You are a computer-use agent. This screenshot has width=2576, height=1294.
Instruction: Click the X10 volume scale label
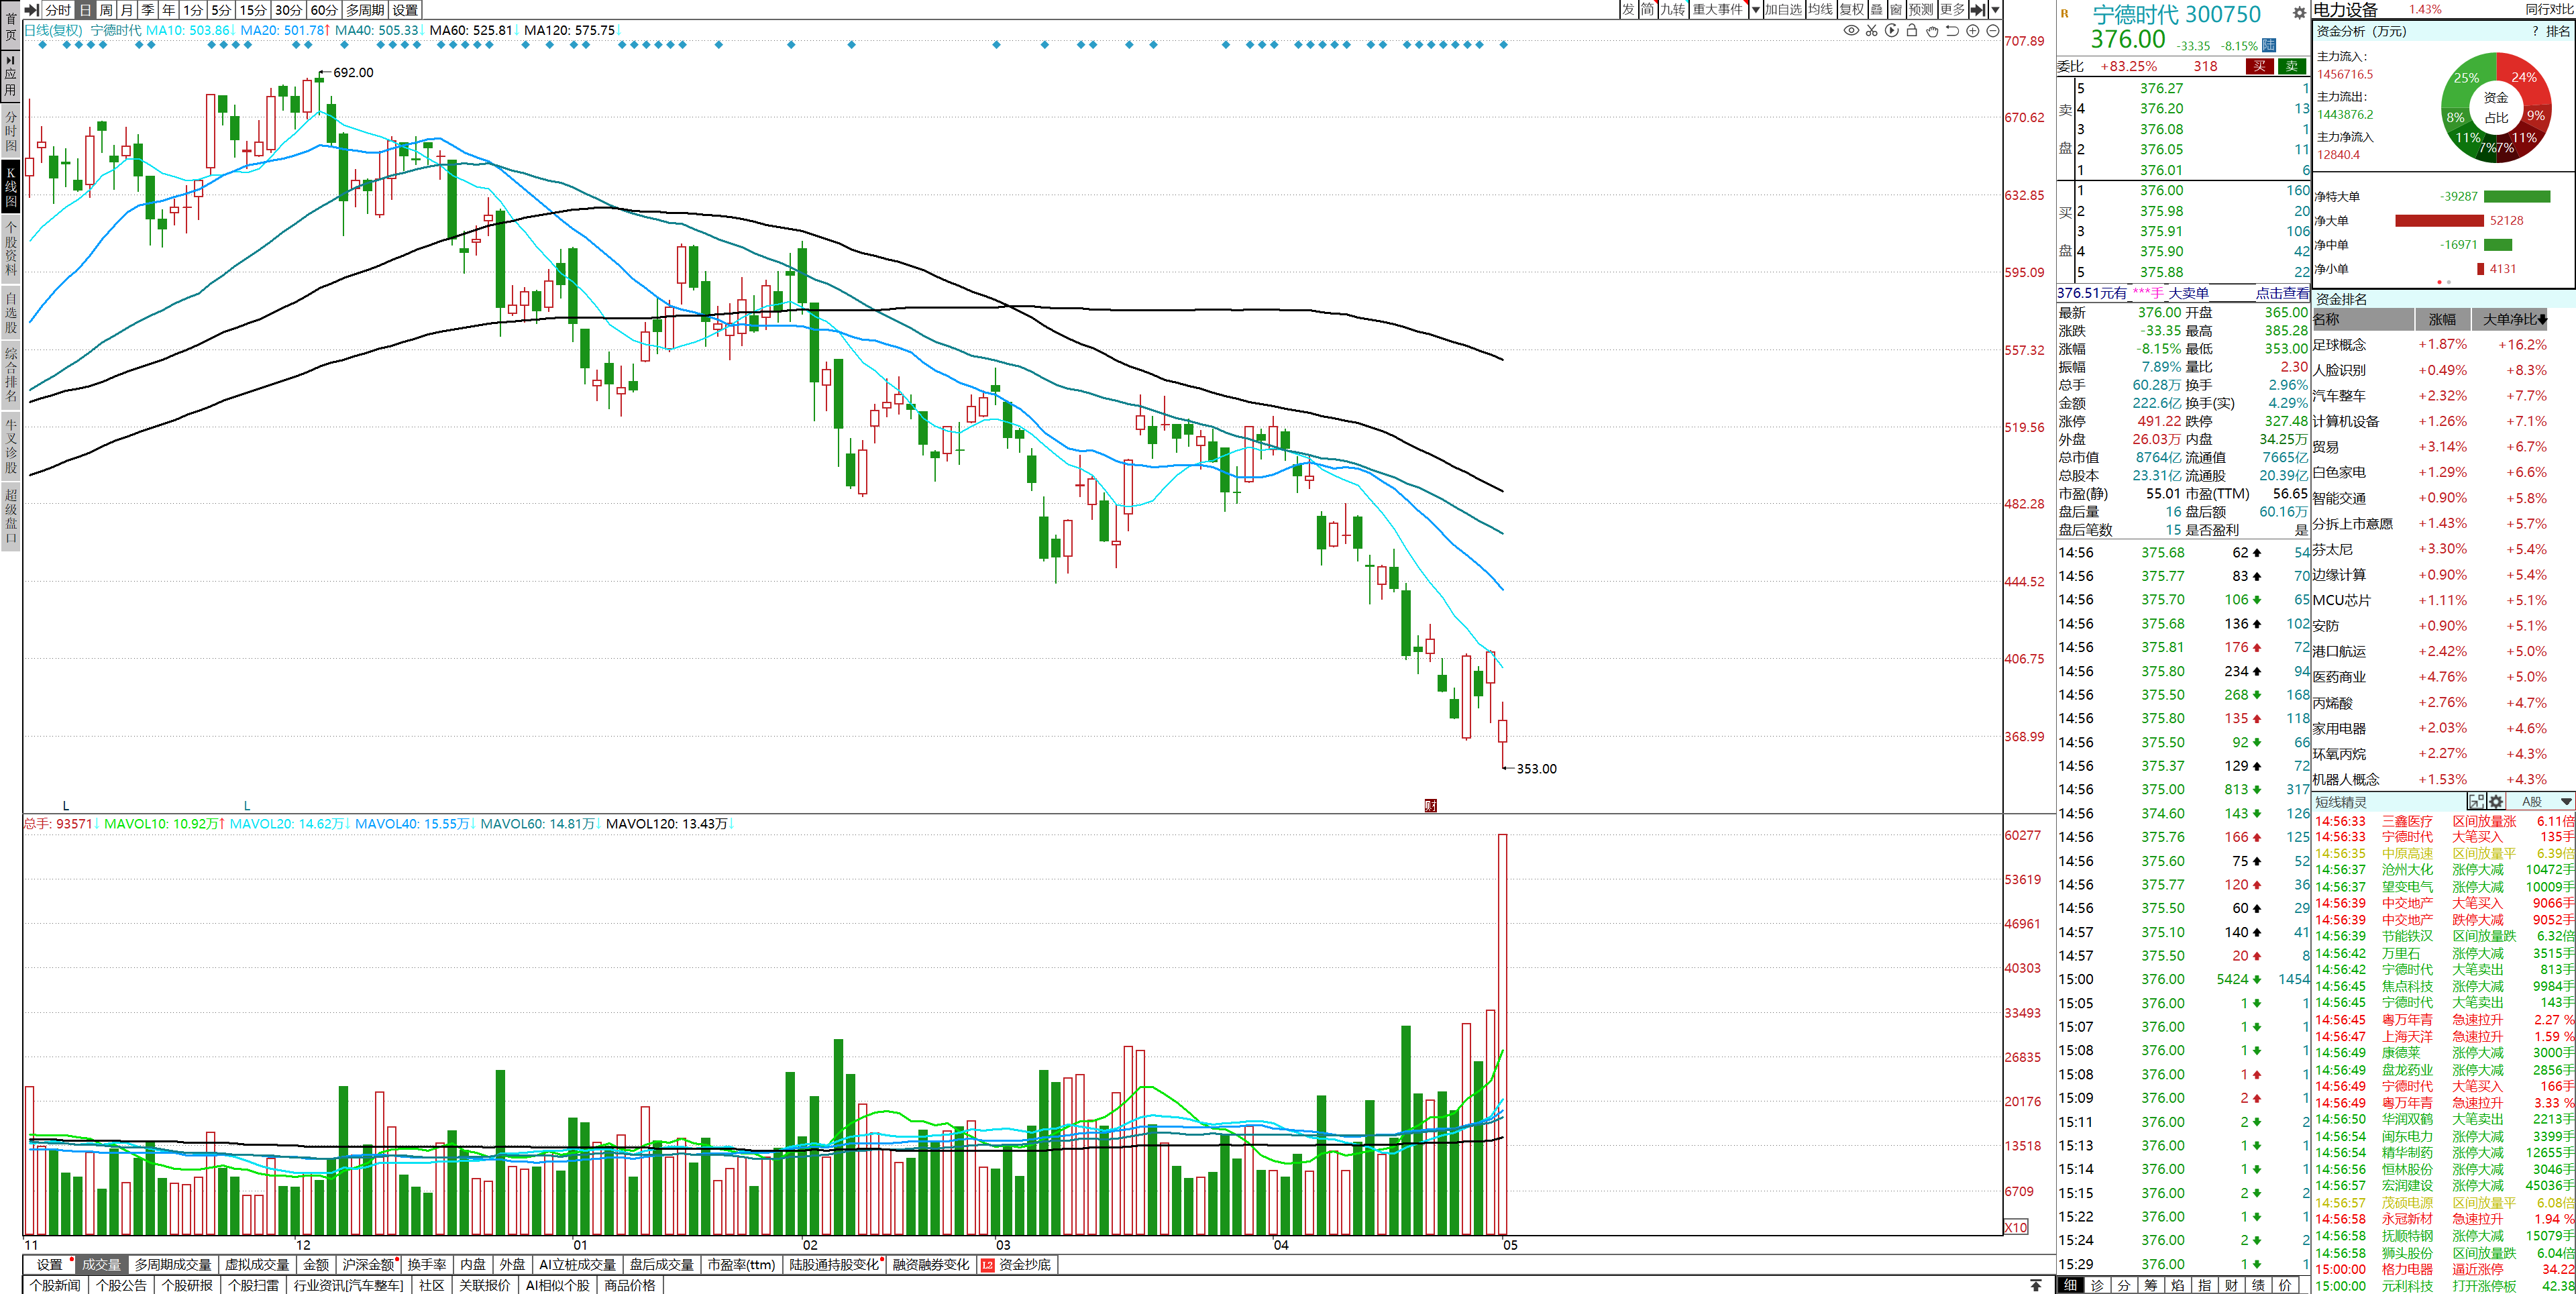(x=2016, y=1227)
